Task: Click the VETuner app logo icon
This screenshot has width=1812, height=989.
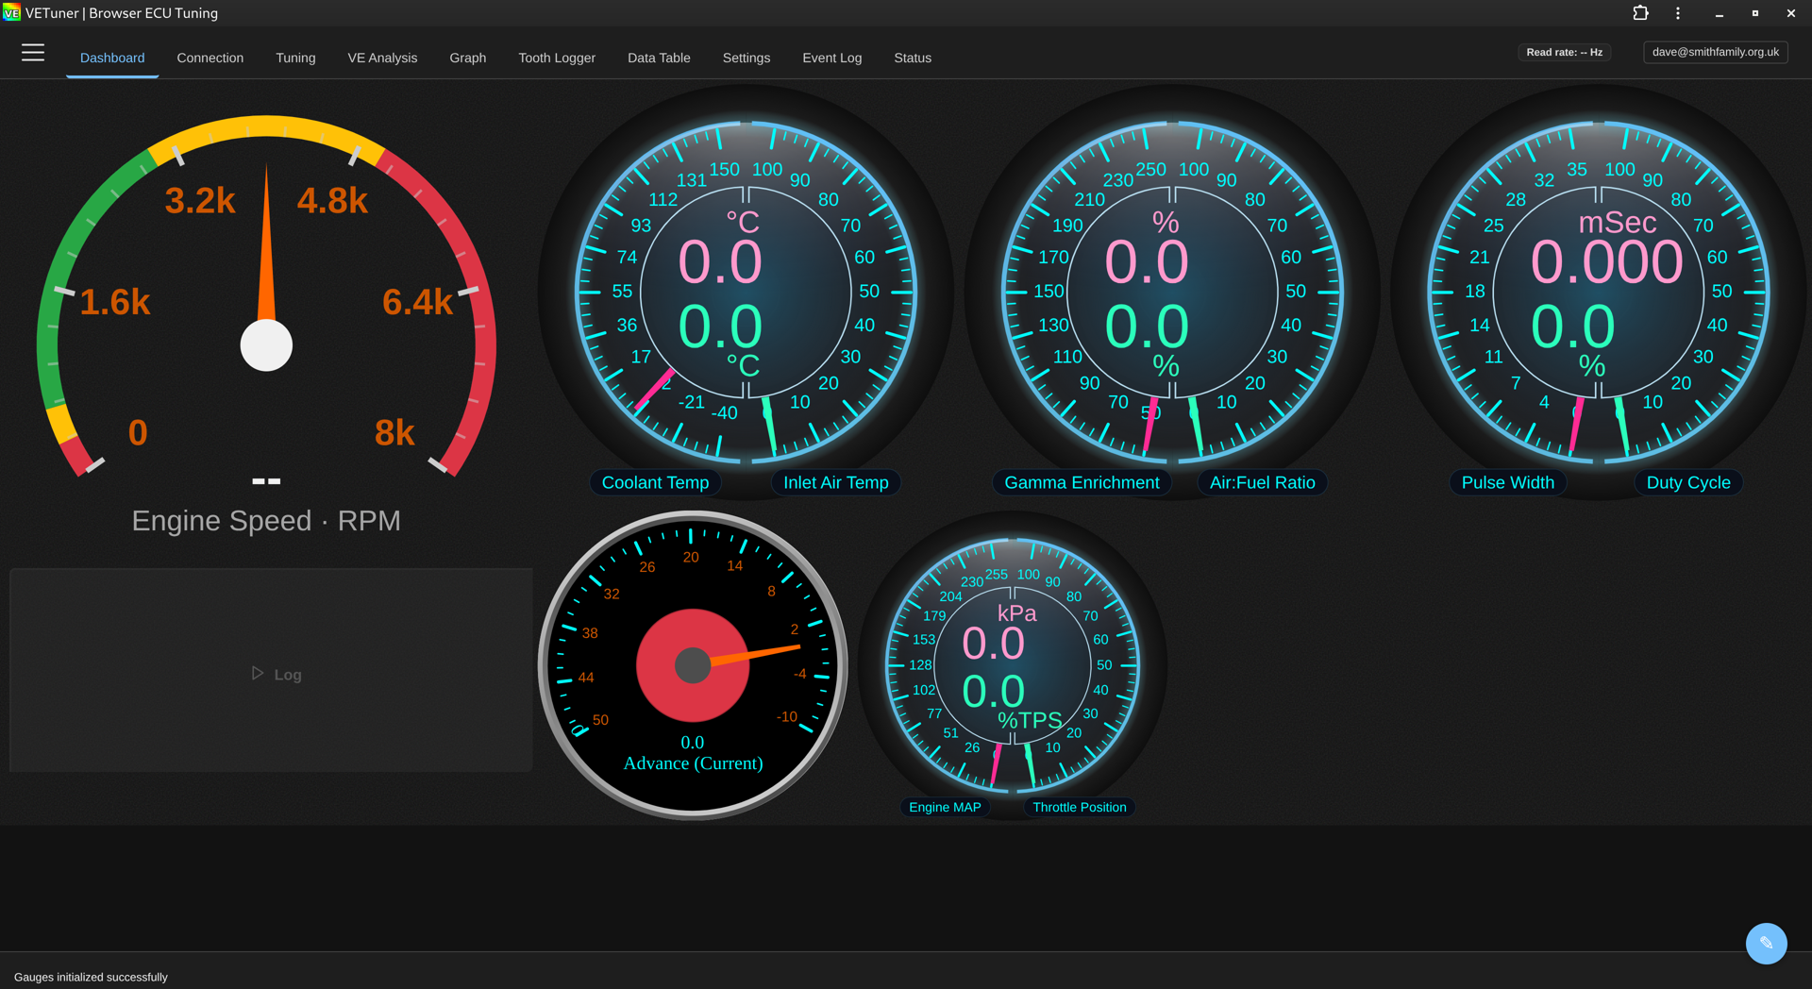Action: tap(11, 13)
